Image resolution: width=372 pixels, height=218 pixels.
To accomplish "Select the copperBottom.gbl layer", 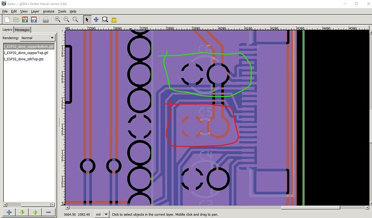I will [29, 46].
